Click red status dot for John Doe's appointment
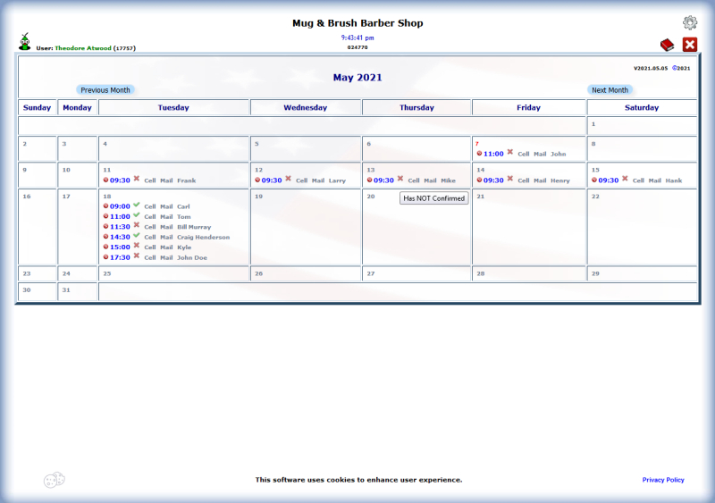Viewport: 715px width, 503px height. coord(105,257)
